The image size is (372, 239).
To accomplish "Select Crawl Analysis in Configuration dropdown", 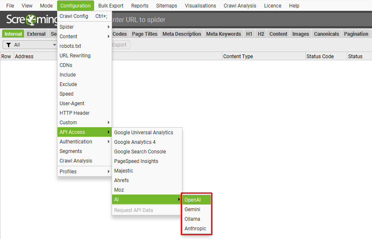I will [85, 161].
